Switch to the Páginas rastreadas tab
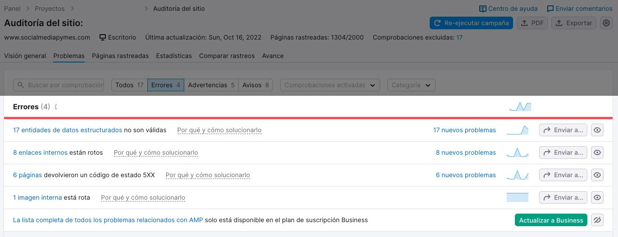 (x=120, y=56)
